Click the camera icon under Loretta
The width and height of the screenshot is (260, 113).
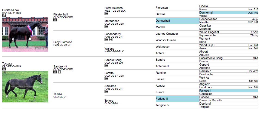[x=106, y=79]
